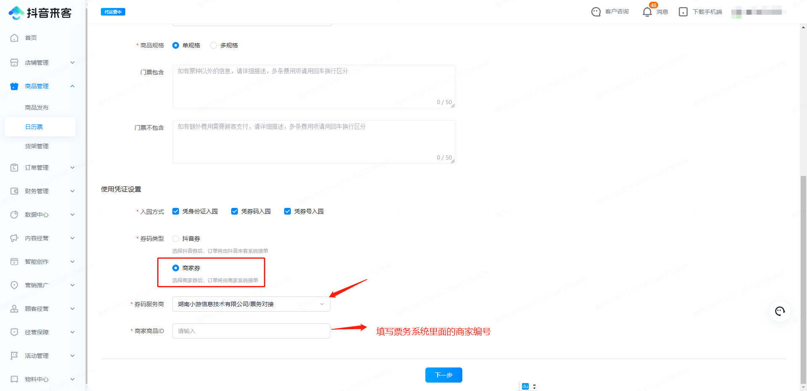Click the 下载手机端 phone icon
The width and height of the screenshot is (807, 391).
(683, 12)
